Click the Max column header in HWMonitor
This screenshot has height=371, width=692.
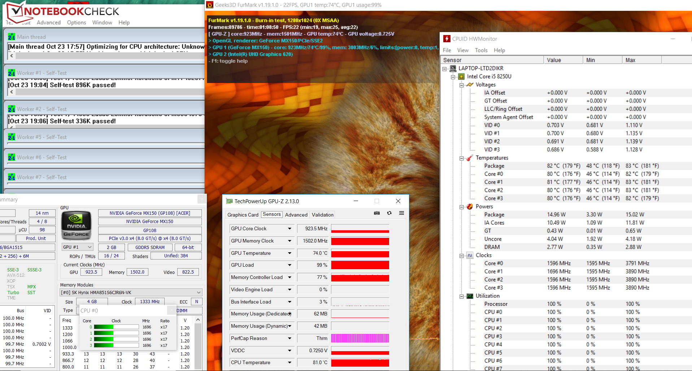click(x=642, y=60)
